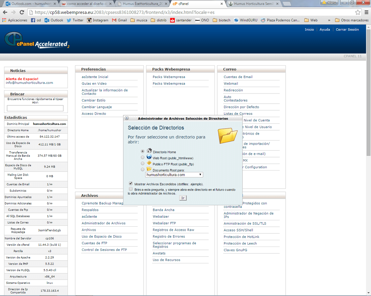Click the browser back arrow

(x=5, y=12)
